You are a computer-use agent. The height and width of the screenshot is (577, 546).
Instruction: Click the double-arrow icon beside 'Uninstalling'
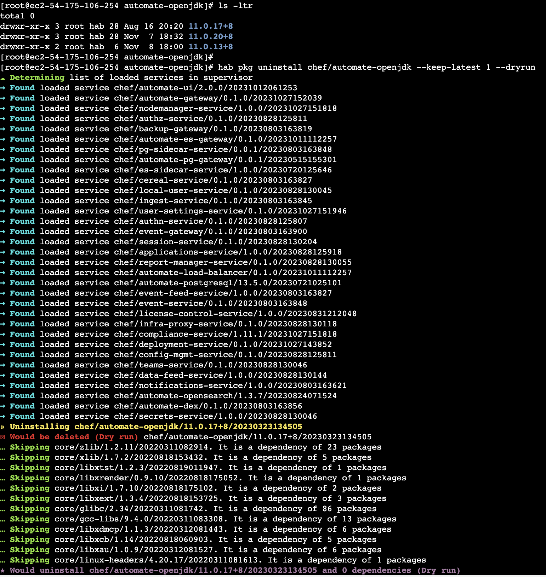point(3,427)
